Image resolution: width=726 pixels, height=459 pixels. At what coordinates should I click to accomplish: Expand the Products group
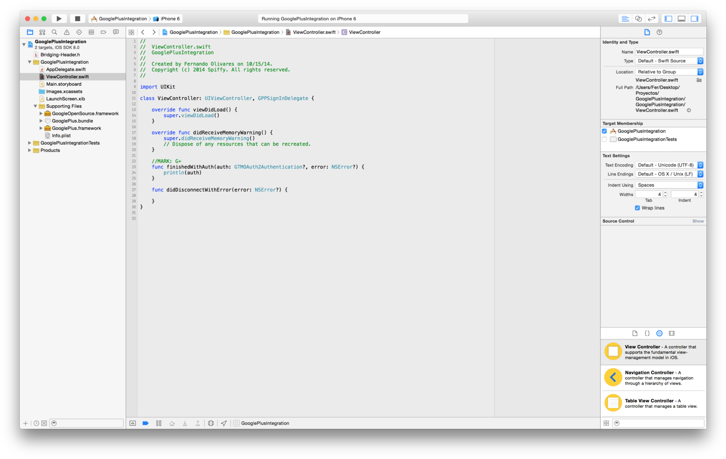click(30, 150)
